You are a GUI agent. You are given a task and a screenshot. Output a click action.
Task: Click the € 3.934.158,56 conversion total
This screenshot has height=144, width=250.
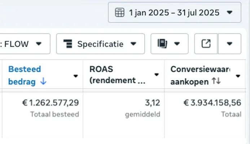212,103
